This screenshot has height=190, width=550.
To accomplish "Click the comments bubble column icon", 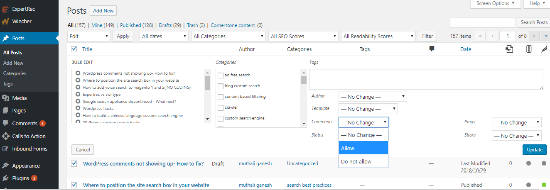I will 432,49.
